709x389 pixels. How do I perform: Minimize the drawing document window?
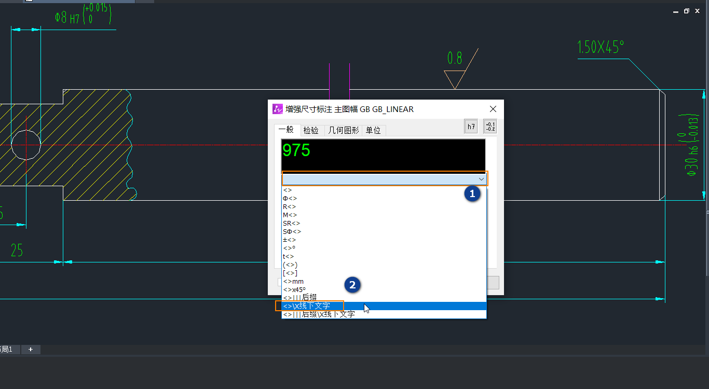(x=676, y=11)
